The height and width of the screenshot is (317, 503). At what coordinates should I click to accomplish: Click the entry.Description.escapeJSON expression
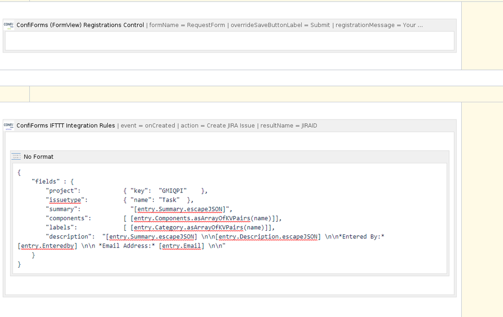point(268,237)
